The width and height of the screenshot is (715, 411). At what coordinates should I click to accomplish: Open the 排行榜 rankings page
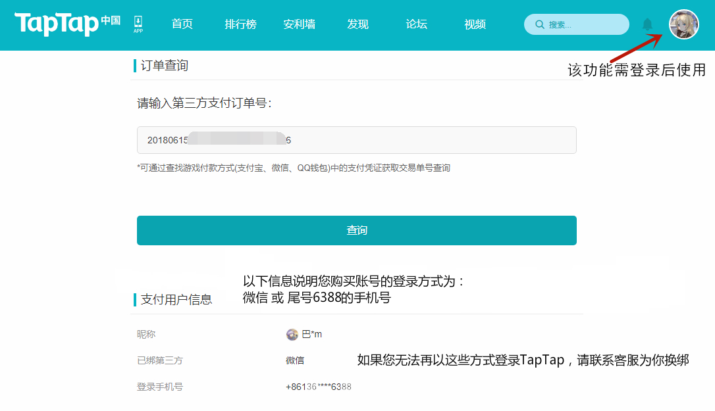click(240, 24)
